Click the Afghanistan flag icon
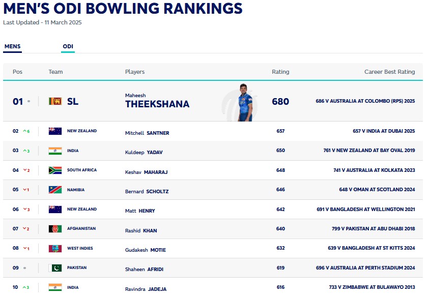Screen dimensions: 431x297 pyautogui.click(x=55, y=229)
